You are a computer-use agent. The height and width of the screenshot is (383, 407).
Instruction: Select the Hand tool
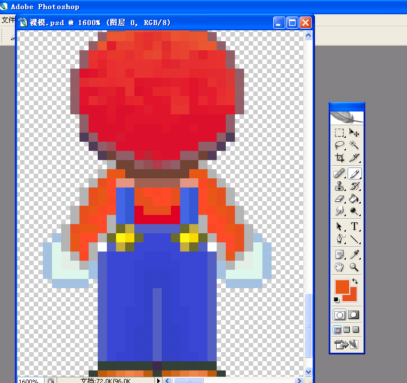point(339,267)
